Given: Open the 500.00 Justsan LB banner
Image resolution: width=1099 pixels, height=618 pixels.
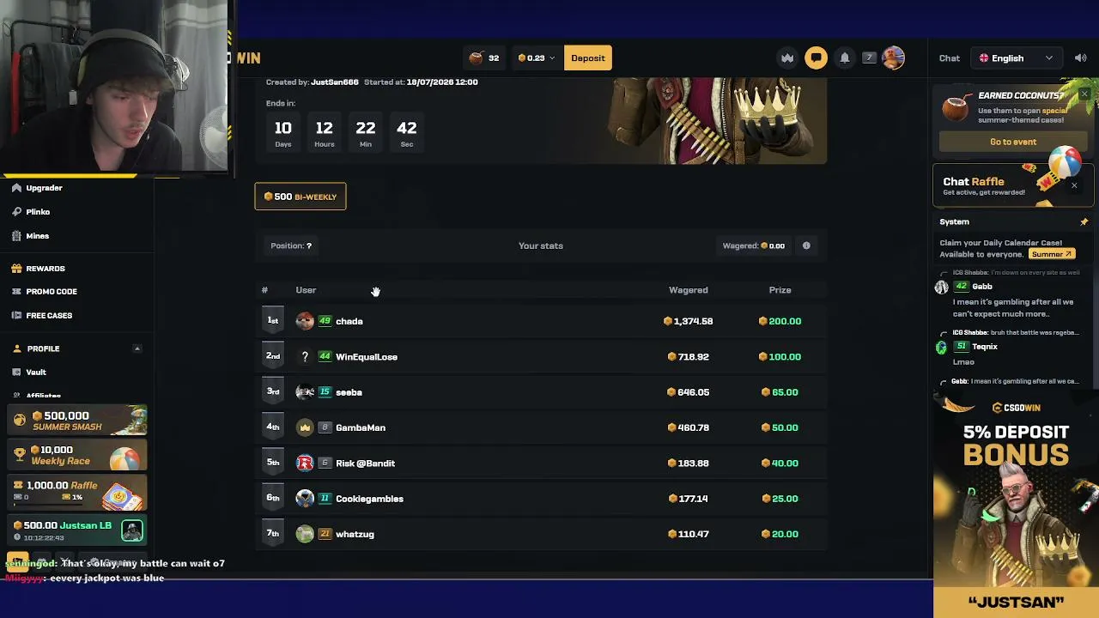Looking at the screenshot, I should click(x=78, y=530).
